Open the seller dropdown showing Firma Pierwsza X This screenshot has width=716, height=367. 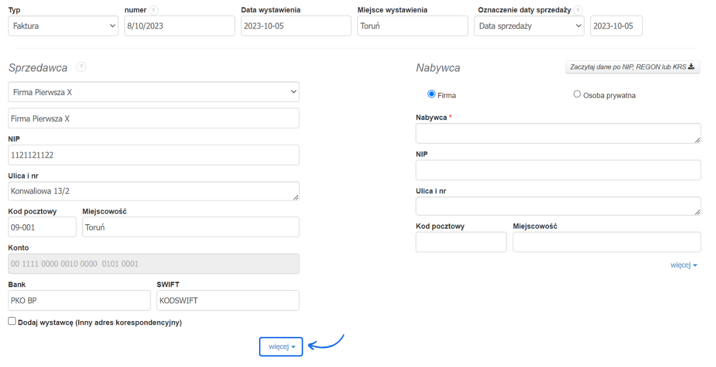(x=154, y=91)
